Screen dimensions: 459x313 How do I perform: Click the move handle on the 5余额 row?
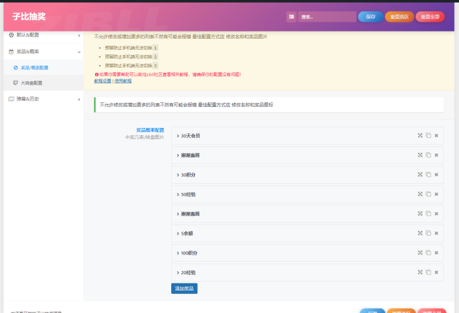click(420, 234)
